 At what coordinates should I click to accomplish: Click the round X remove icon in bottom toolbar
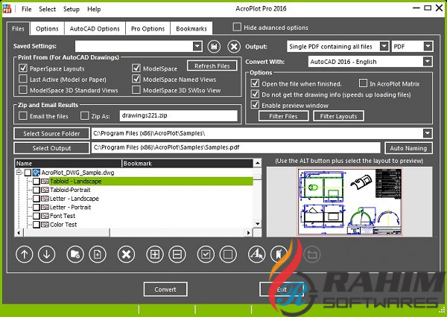tap(126, 254)
